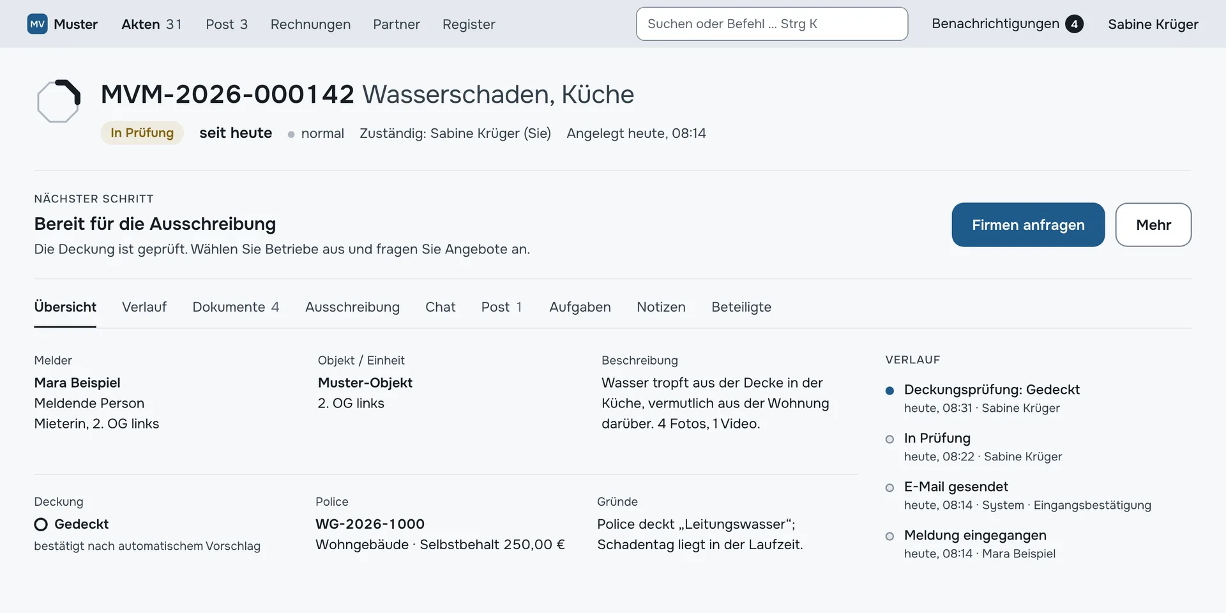The width and height of the screenshot is (1226, 613).
Task: Open the Notizen tab
Action: coord(661,307)
